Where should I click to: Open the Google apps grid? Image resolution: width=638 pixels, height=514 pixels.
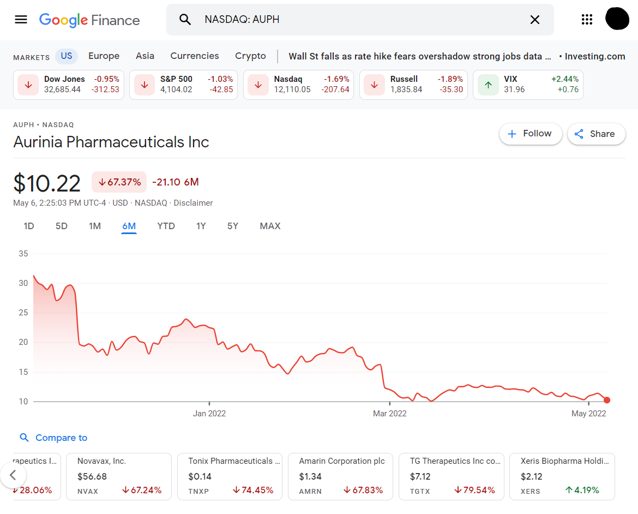[x=587, y=19]
